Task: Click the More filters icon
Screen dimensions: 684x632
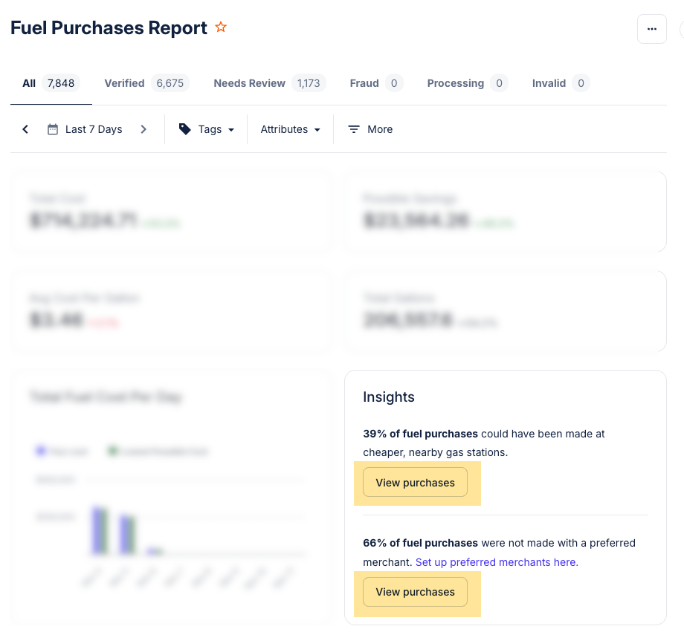Action: [x=354, y=129]
